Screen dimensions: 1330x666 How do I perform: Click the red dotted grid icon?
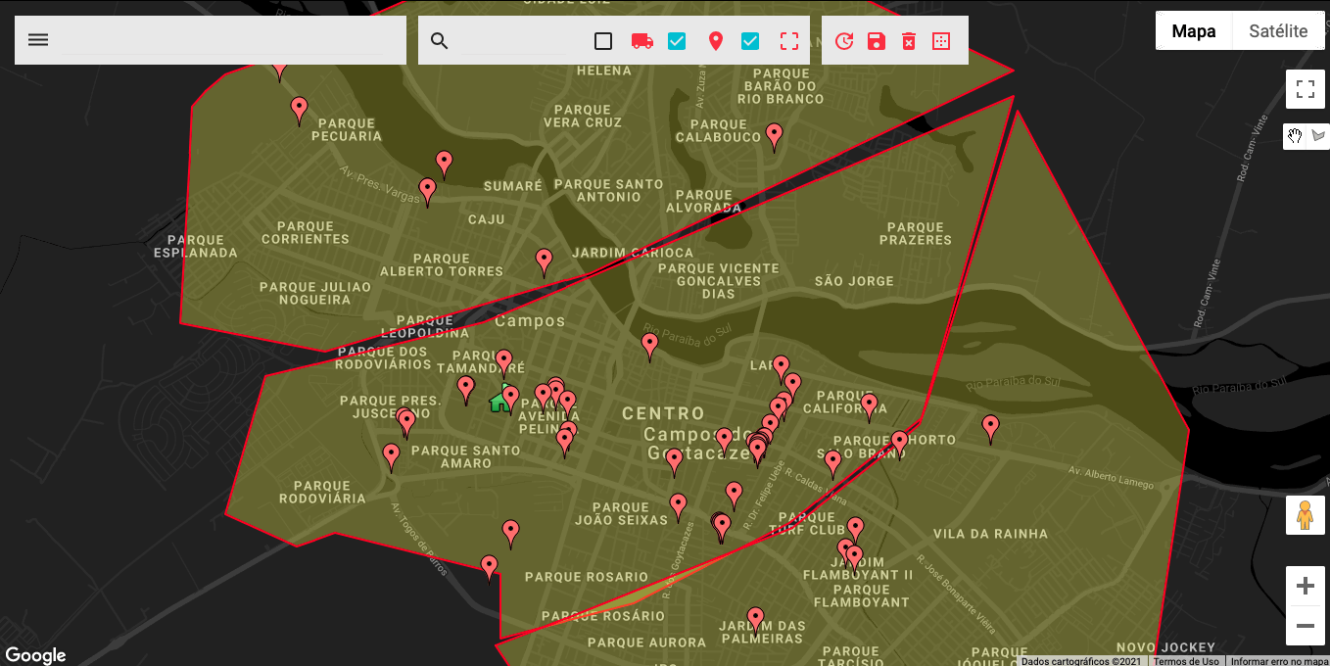(941, 41)
